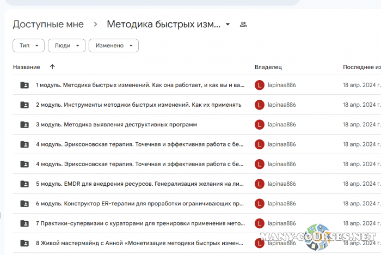Click owner avatar in 8 Живой мастермайнд row
381x255 pixels.
tap(260, 243)
